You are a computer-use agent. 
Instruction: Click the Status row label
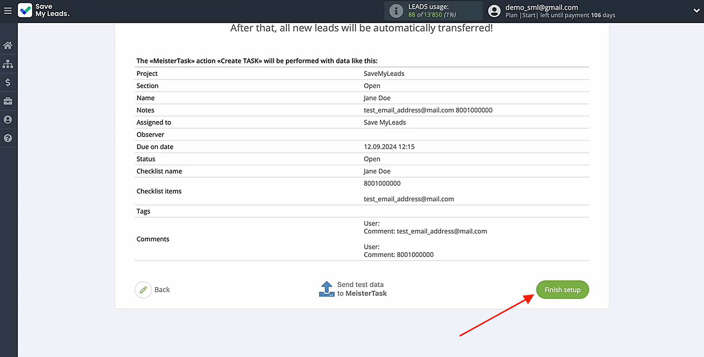click(x=146, y=159)
